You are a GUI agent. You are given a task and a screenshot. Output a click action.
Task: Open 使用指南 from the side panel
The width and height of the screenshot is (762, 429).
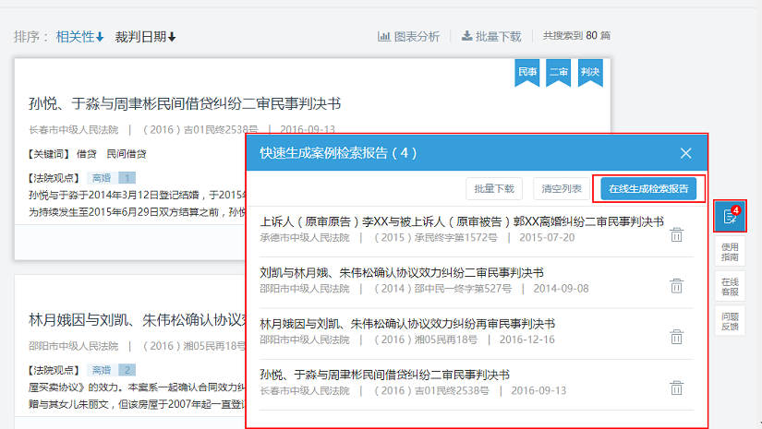click(730, 252)
